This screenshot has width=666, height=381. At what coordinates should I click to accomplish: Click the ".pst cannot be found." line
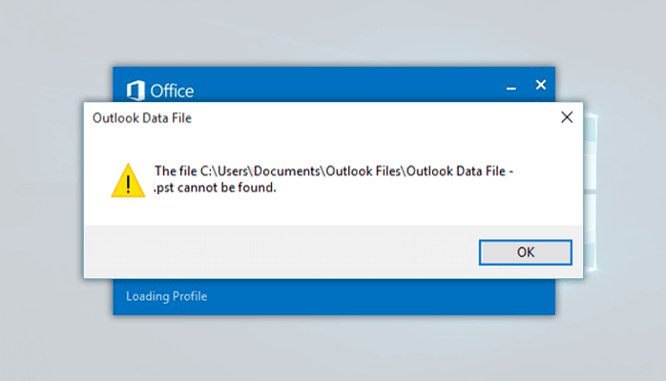(x=215, y=188)
